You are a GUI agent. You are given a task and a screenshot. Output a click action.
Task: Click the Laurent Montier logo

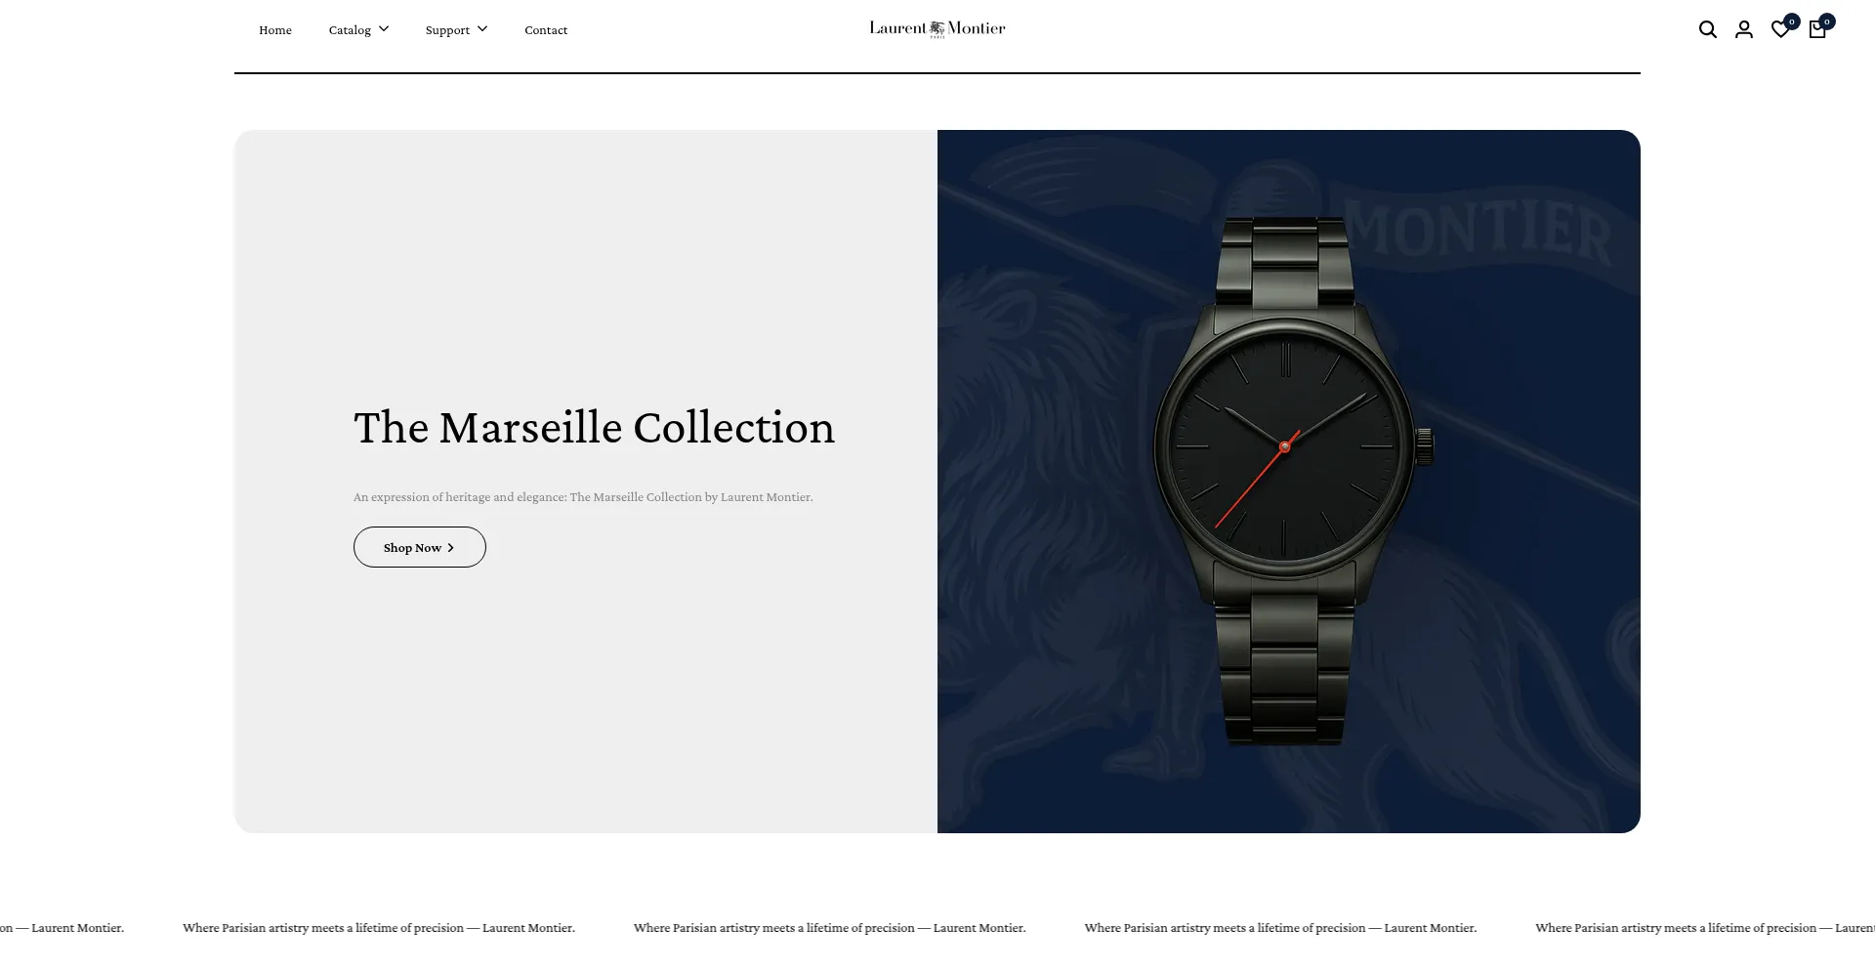[937, 28]
